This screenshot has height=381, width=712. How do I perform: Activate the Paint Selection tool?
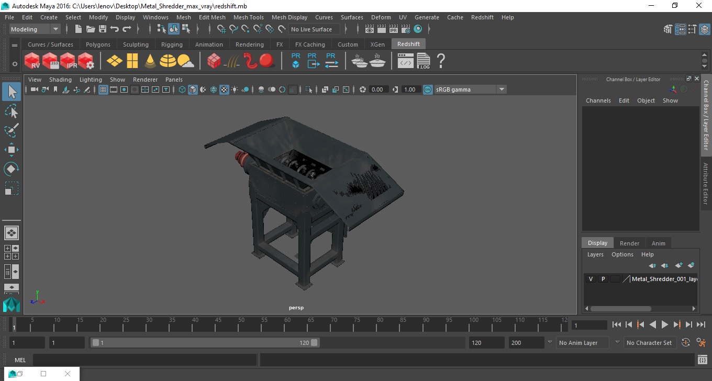coord(12,130)
